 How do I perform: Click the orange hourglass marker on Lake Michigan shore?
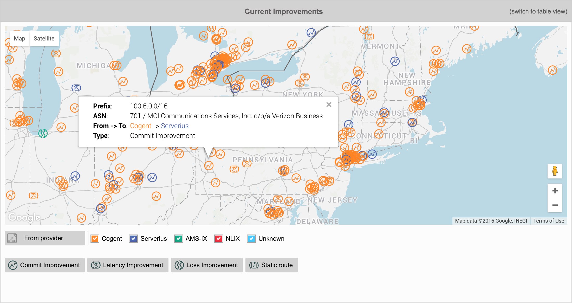[x=56, y=53]
